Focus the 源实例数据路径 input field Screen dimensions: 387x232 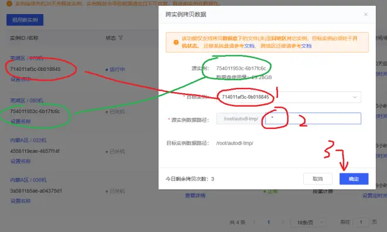(x=313, y=118)
